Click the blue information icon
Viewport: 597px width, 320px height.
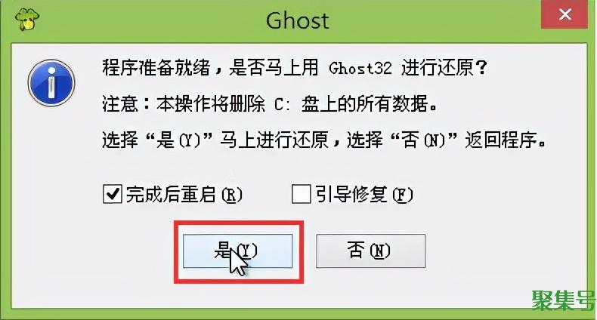pyautogui.click(x=51, y=83)
